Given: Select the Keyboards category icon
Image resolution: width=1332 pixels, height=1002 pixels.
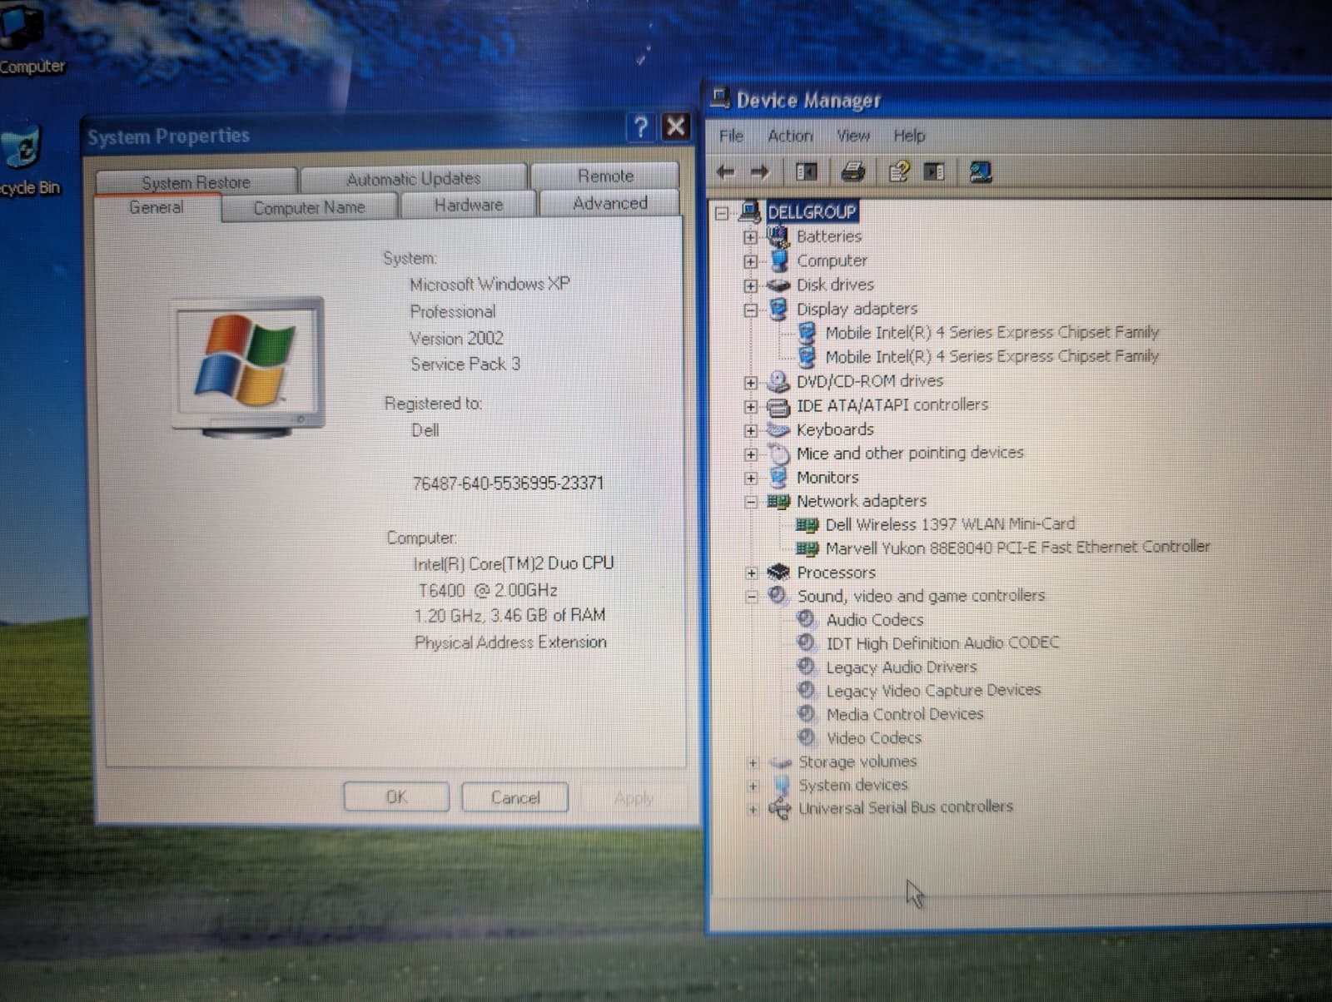Looking at the screenshot, I should pos(778,429).
